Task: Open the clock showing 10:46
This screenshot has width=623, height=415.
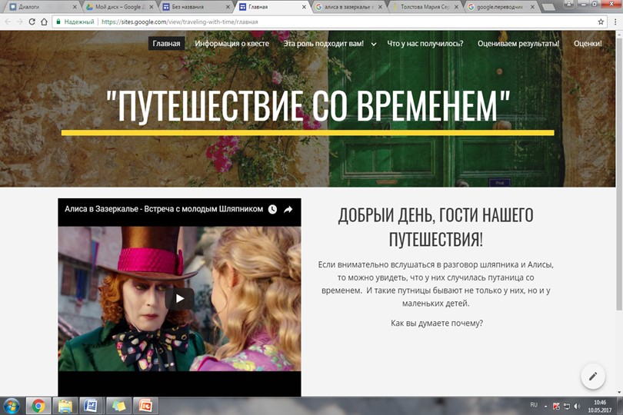Action: click(600, 407)
